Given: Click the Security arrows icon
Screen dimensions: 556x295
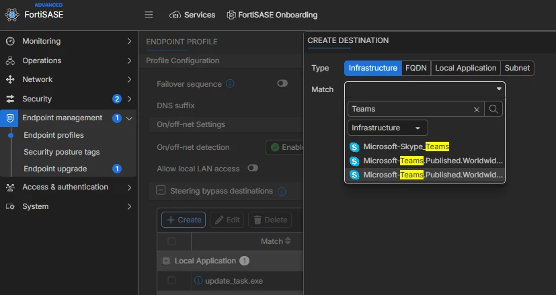Looking at the screenshot, I should 10,99.
